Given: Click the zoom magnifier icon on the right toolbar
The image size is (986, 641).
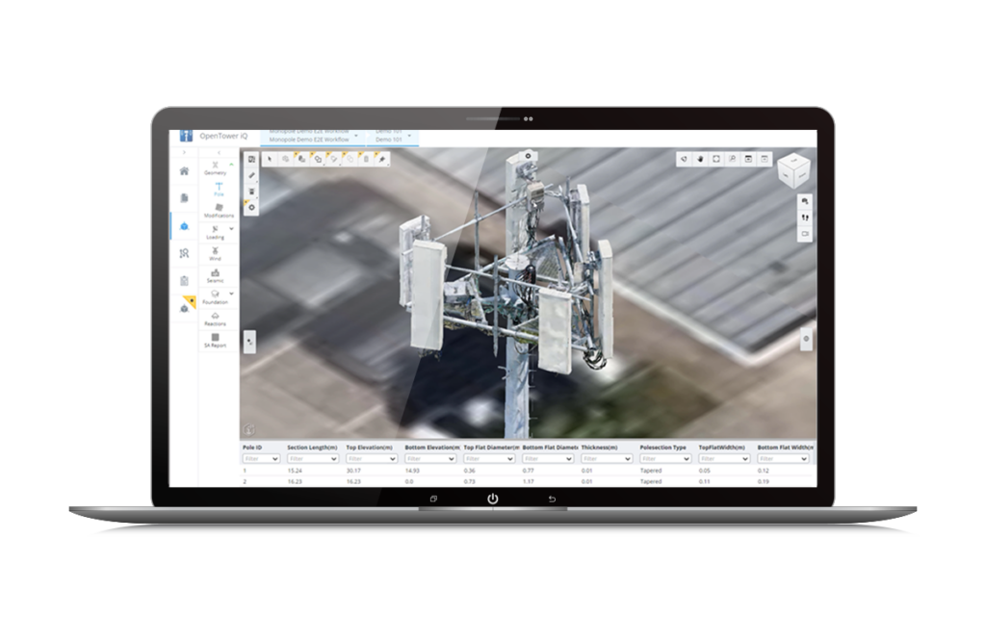Looking at the screenshot, I should (732, 158).
